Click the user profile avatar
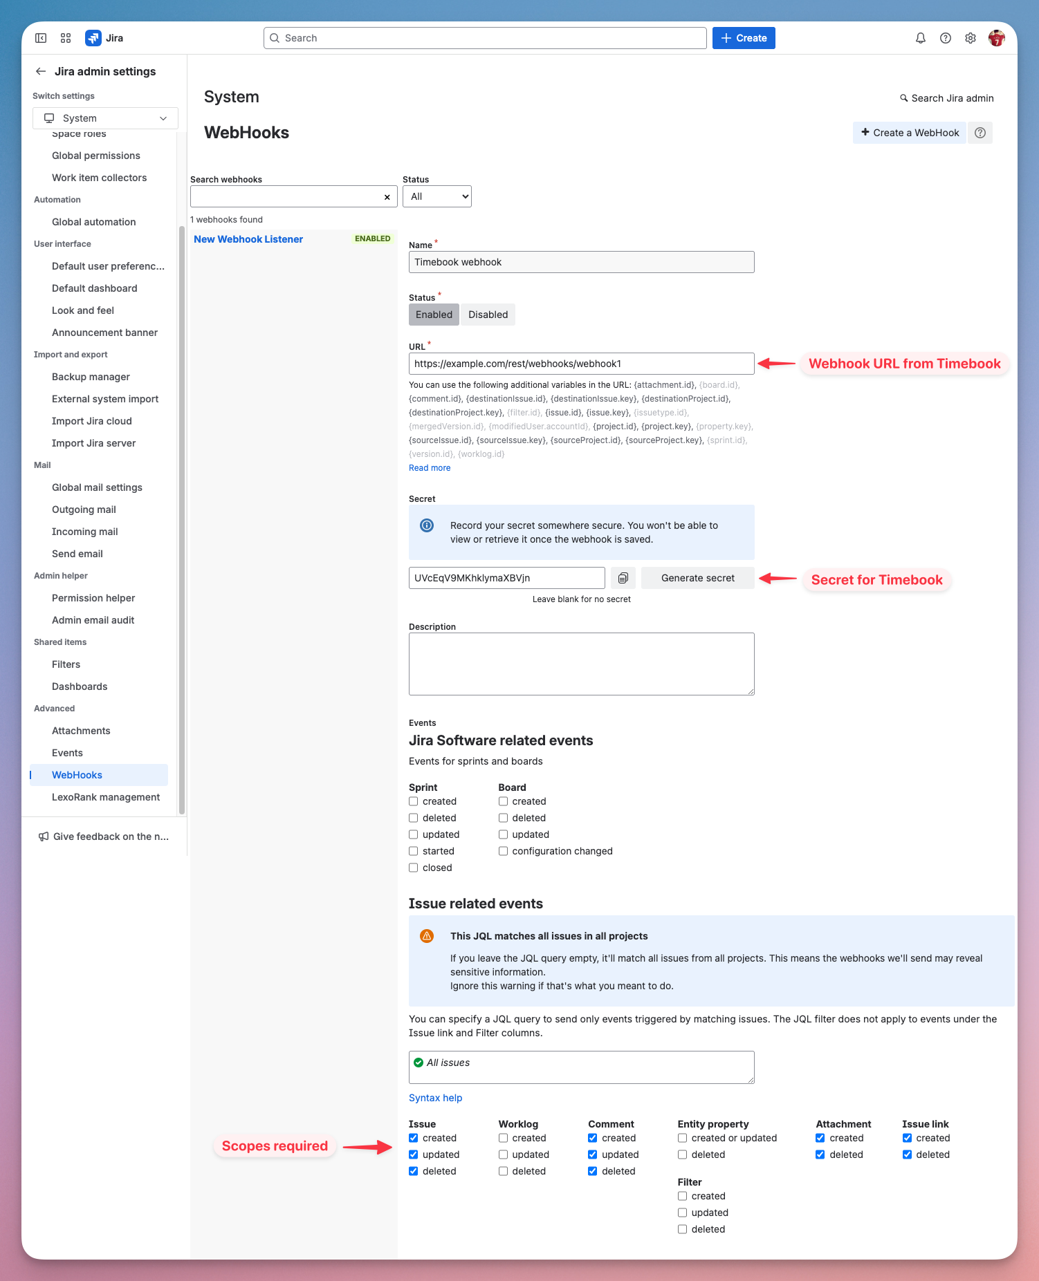This screenshot has width=1039, height=1281. (x=996, y=38)
